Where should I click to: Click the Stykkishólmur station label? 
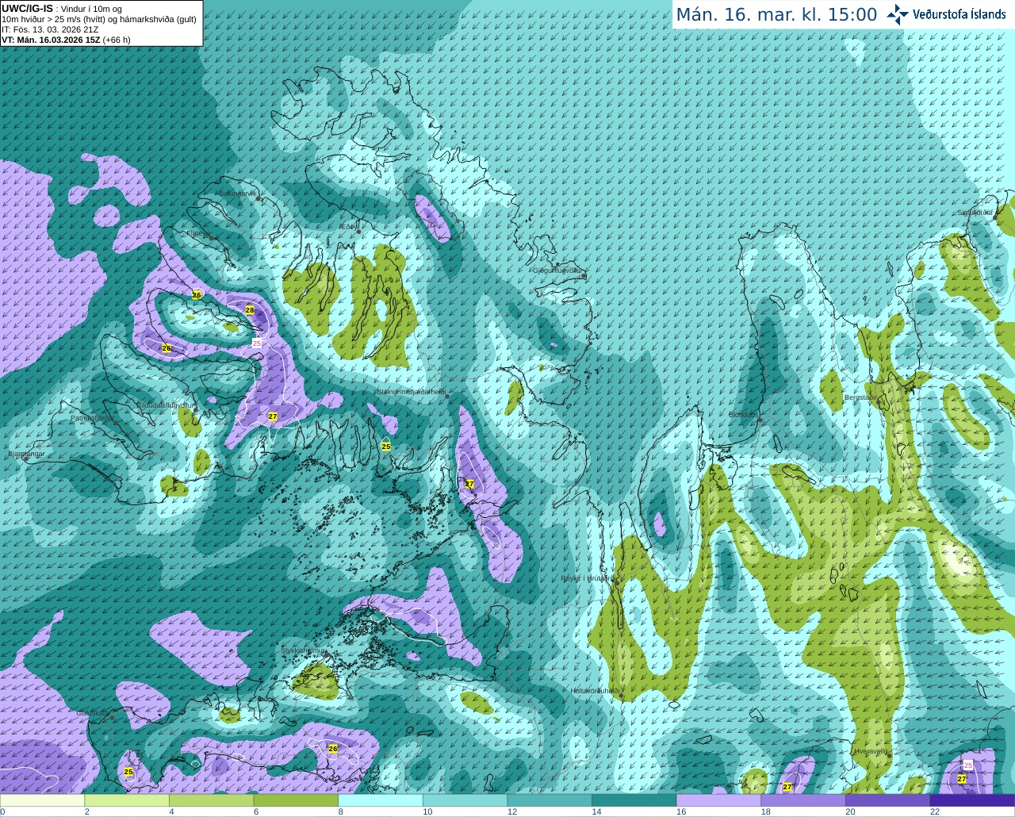303,650
